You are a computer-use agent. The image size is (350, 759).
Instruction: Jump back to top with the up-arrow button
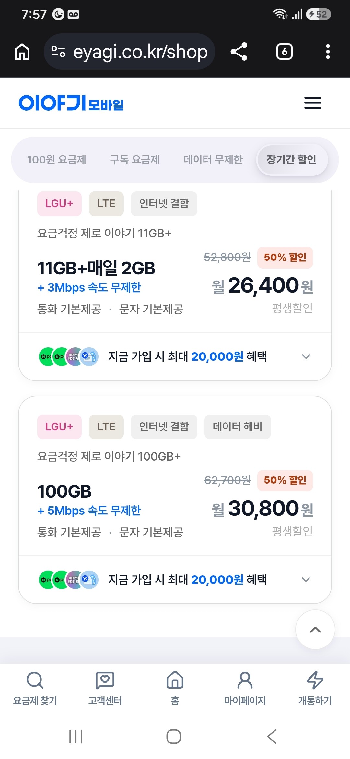coord(315,630)
